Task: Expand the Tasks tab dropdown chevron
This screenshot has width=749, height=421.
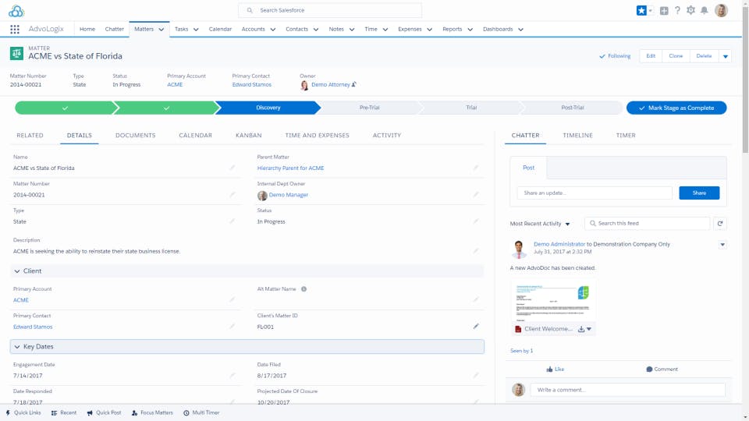Action: [196, 30]
